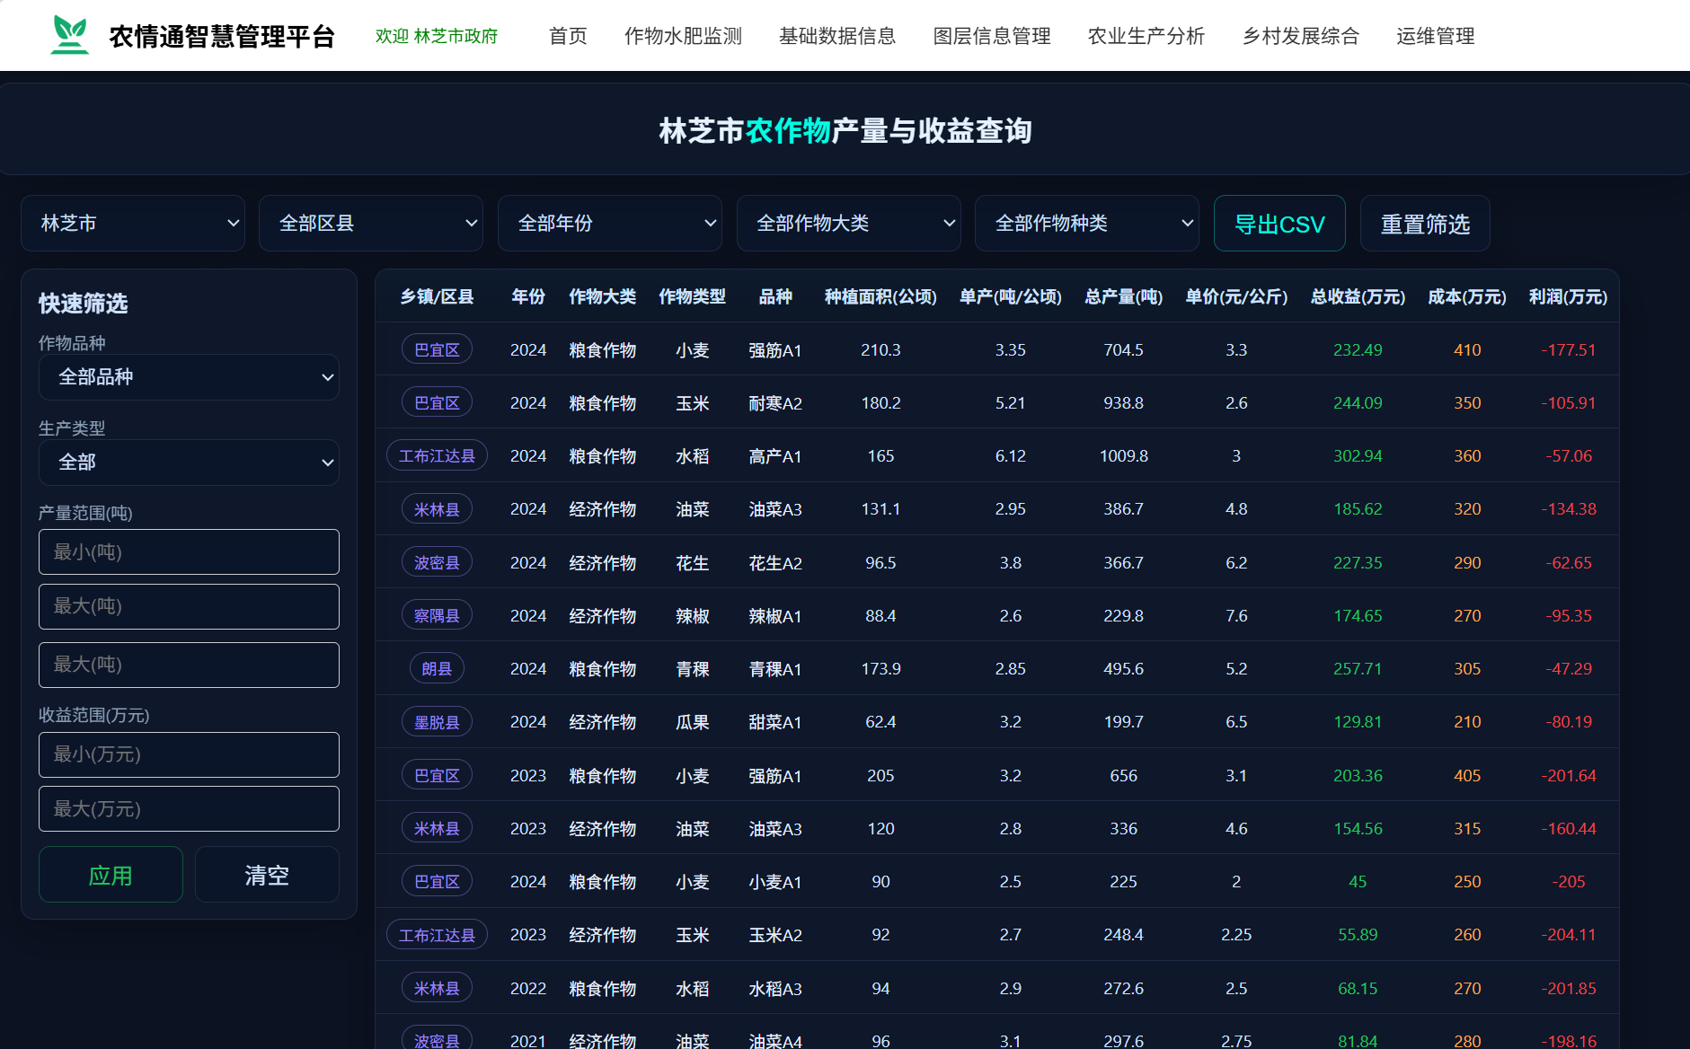Click the 总产量(吨) column header
Viewport: 1690px width, 1049px height.
tap(1124, 296)
